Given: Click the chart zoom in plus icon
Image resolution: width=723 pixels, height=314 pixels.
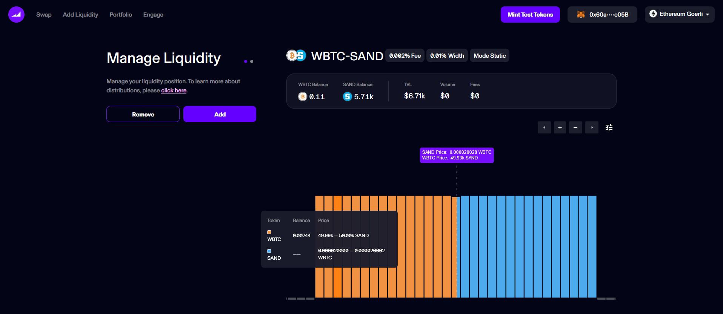Looking at the screenshot, I should tap(560, 127).
